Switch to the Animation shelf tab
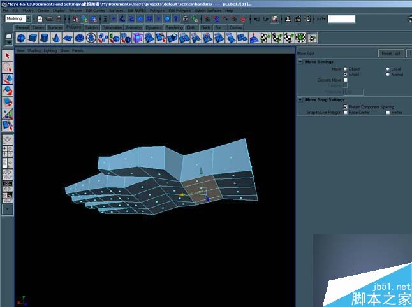412x307 pixels. (x=133, y=27)
